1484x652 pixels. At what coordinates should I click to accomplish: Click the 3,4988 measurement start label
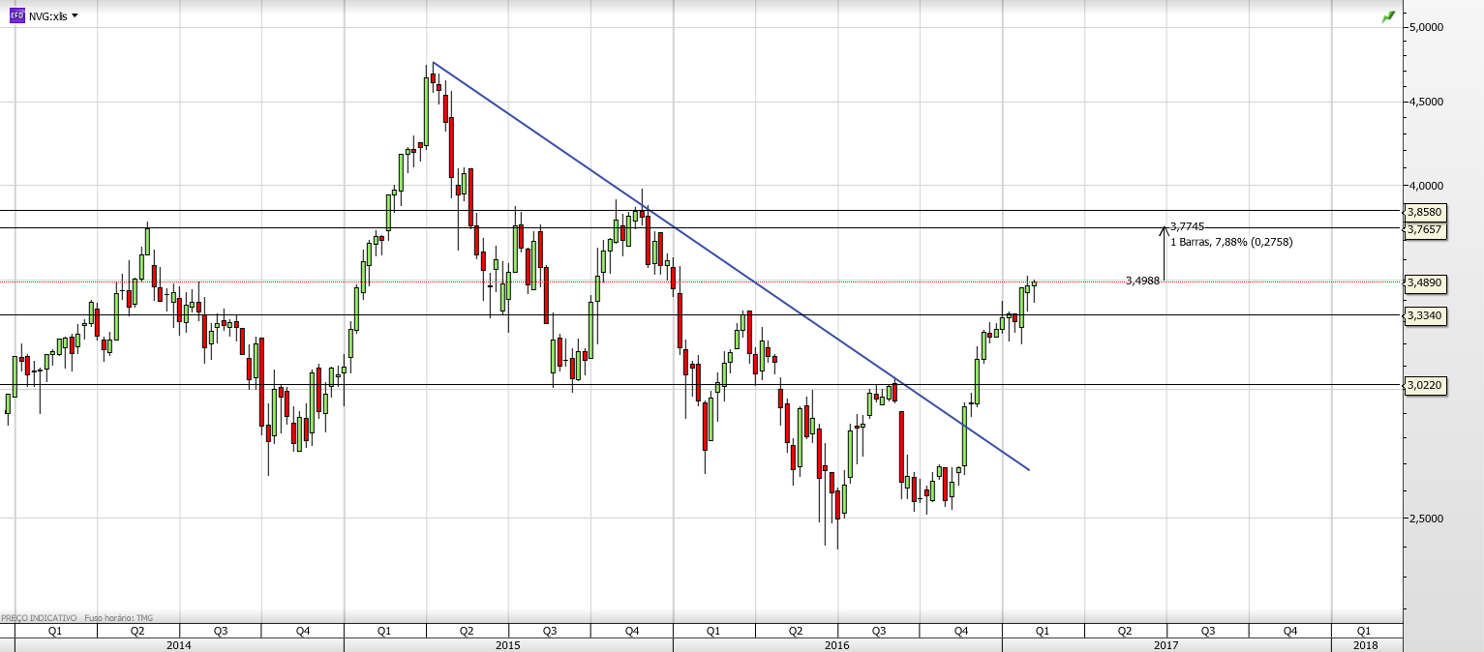click(x=1143, y=281)
